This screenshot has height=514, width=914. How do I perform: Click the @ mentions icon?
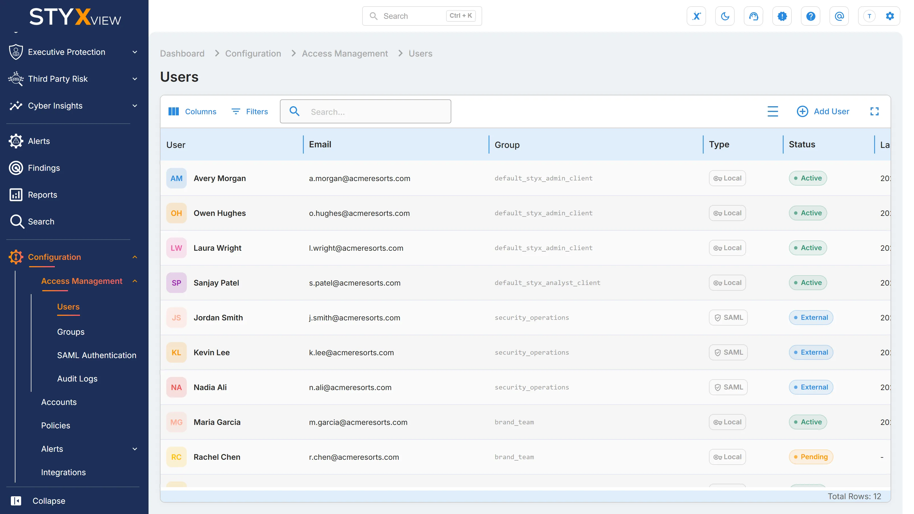[839, 16]
